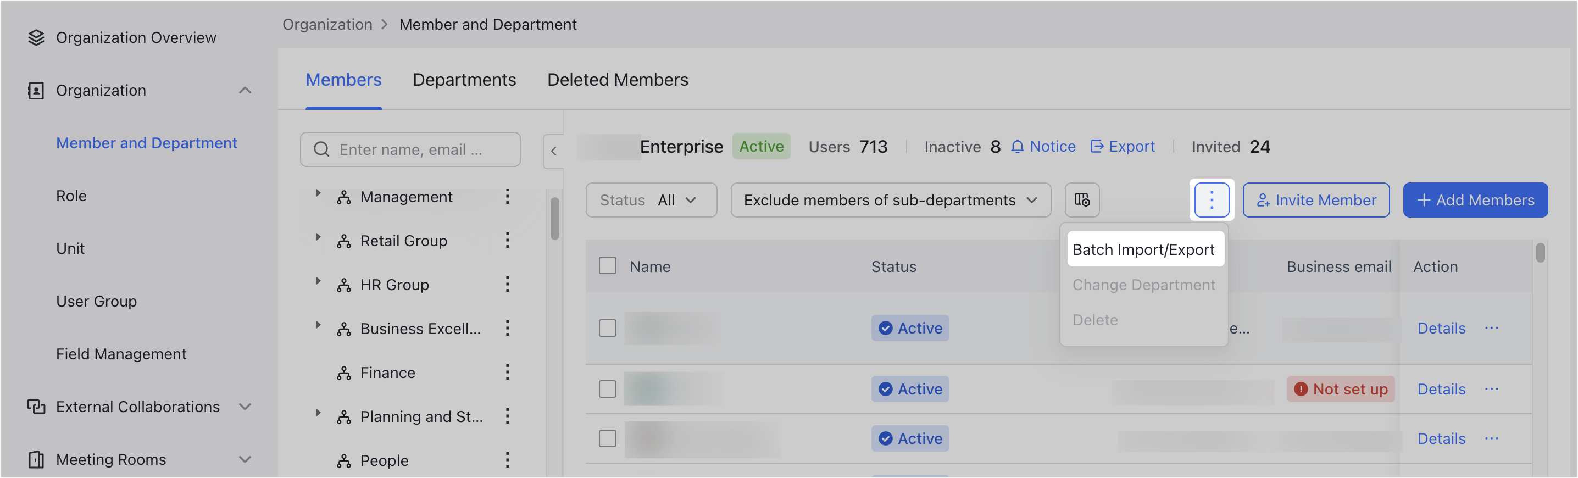1578x478 pixels.
Task: Tick the checkbox in the third member row
Action: tap(607, 439)
